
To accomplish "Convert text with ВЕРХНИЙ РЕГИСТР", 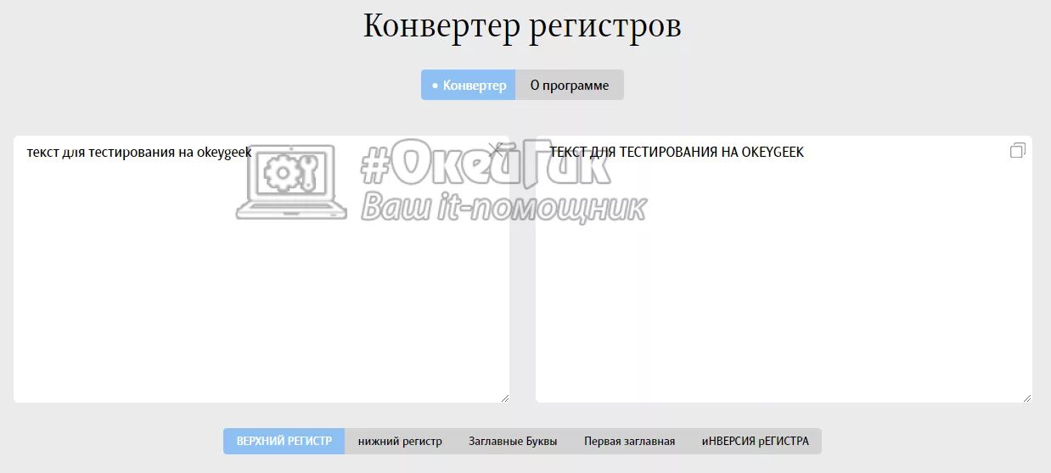I will click(x=284, y=441).
